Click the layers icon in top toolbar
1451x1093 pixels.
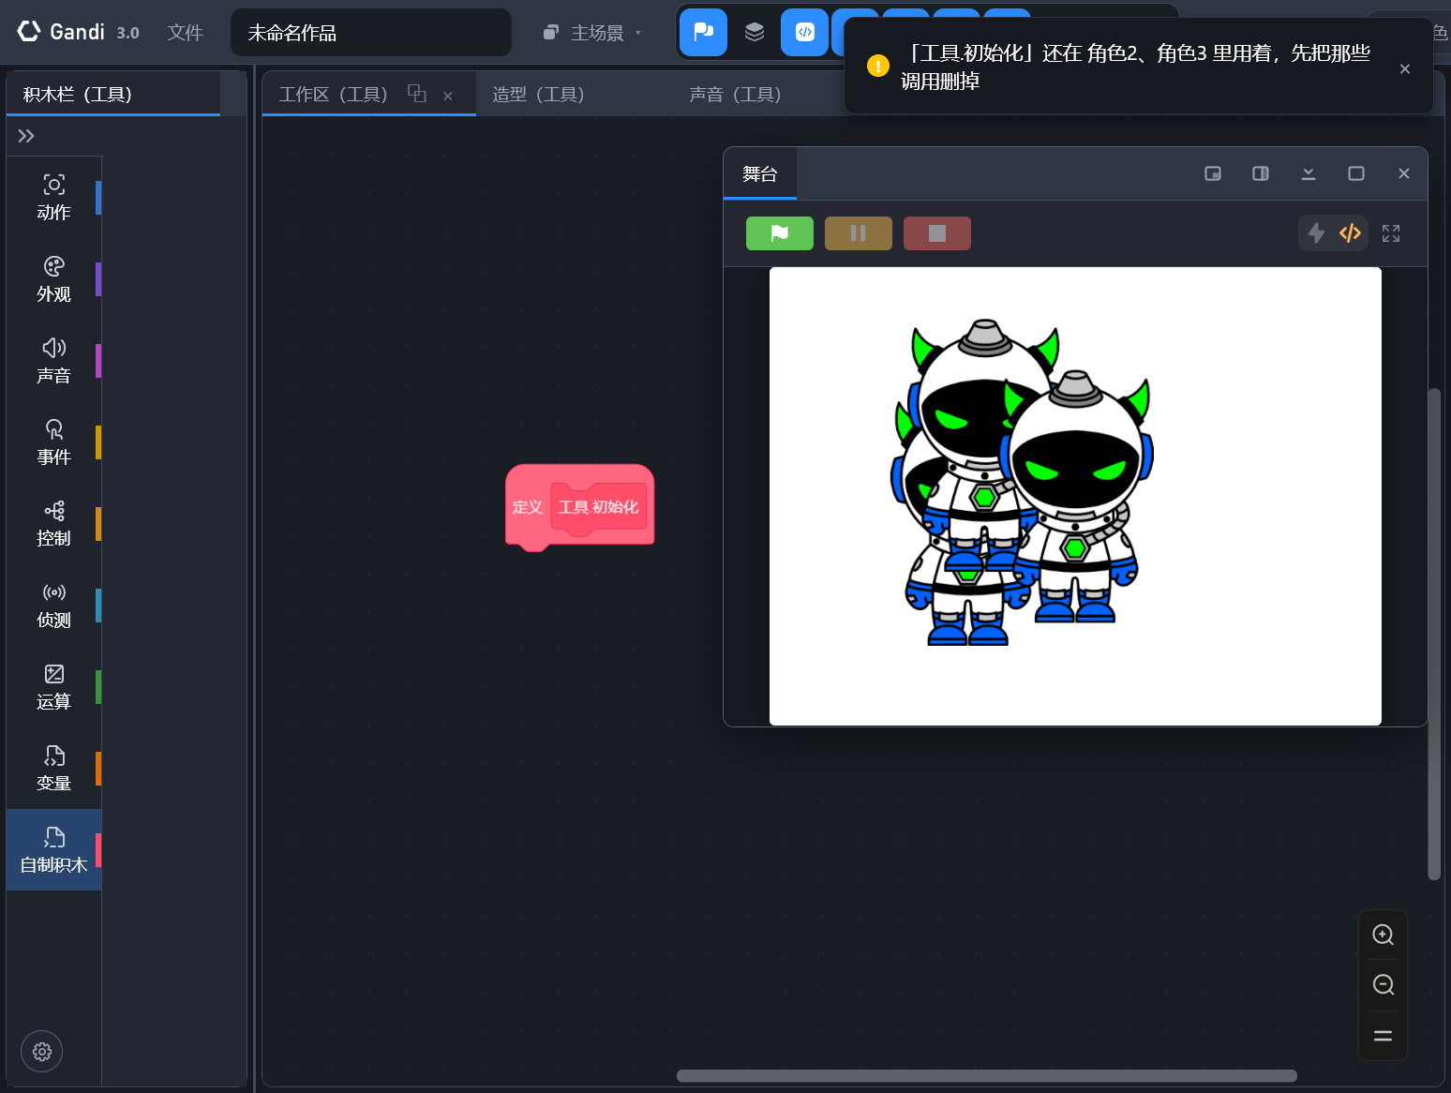coord(755,32)
